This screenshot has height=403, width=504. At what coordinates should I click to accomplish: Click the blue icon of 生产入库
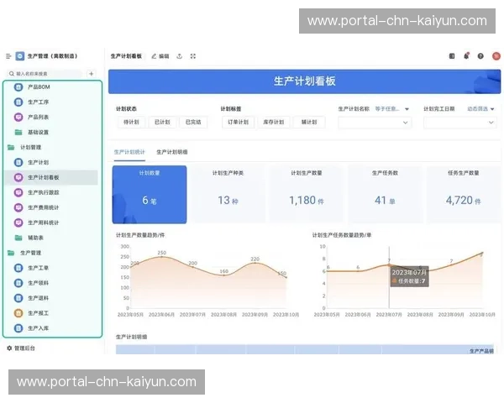click(18, 328)
